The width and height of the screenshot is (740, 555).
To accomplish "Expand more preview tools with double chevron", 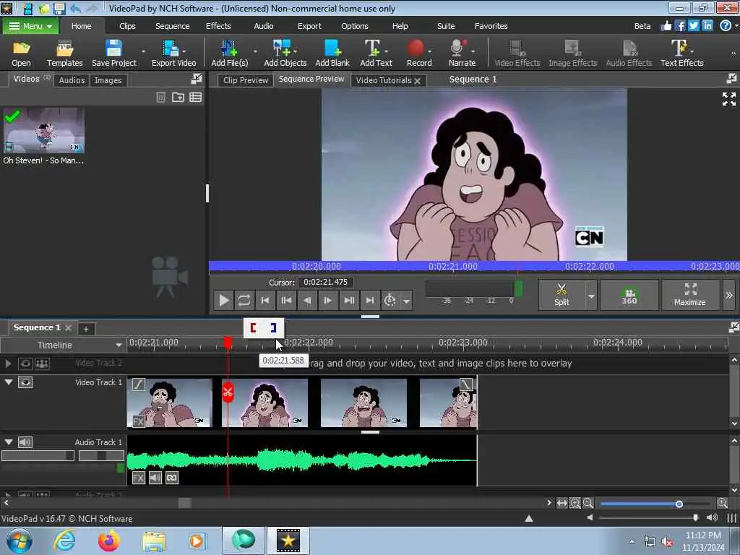I will pyautogui.click(x=729, y=295).
